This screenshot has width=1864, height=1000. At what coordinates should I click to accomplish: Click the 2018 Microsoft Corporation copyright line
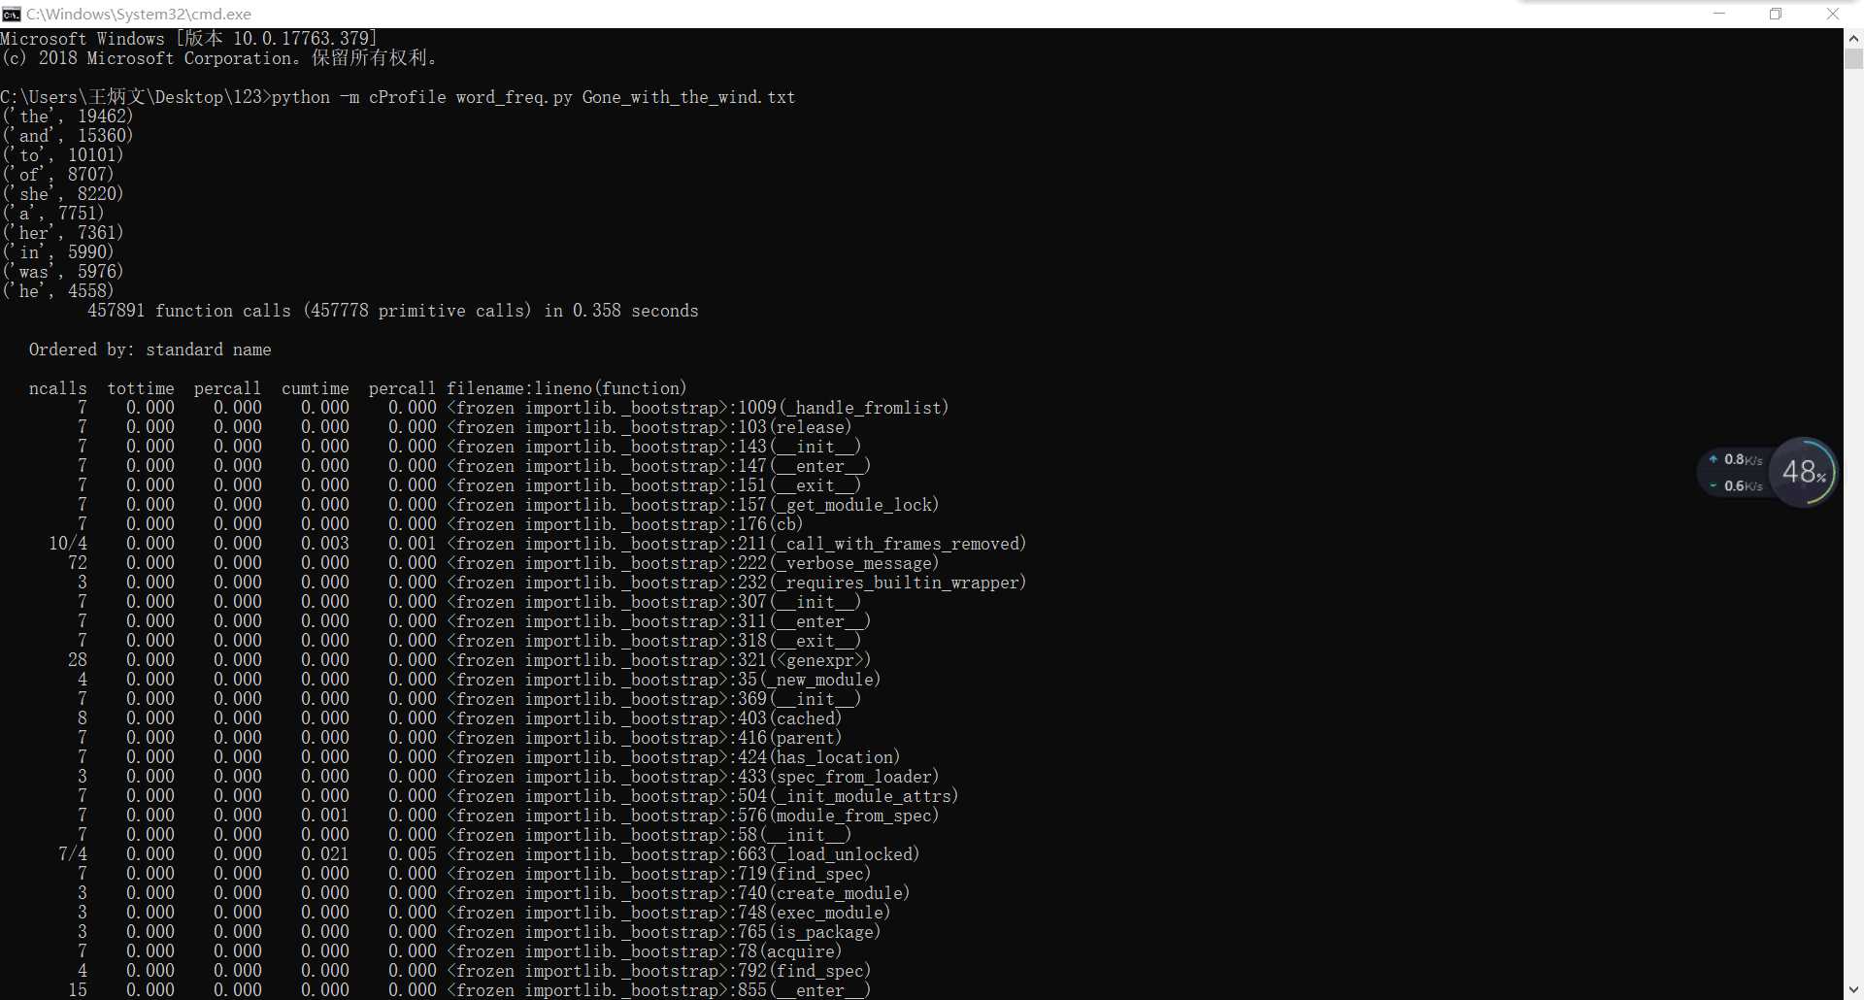pos(218,58)
